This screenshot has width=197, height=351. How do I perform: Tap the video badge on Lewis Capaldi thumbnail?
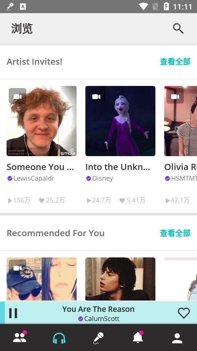18,96
